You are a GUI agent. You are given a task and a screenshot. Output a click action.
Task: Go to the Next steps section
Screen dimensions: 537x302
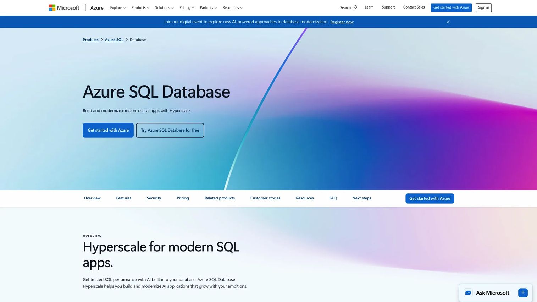(x=362, y=198)
